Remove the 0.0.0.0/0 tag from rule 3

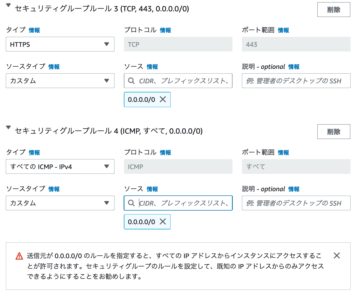click(163, 99)
